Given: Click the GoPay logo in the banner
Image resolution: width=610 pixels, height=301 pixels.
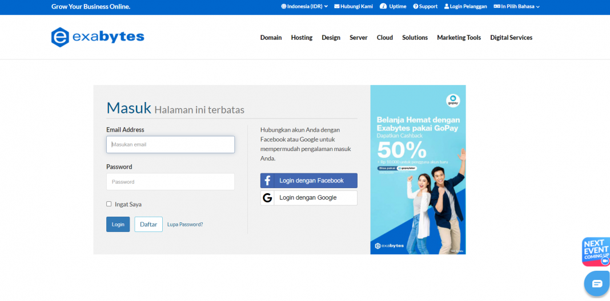Looking at the screenshot, I should (x=453, y=100).
